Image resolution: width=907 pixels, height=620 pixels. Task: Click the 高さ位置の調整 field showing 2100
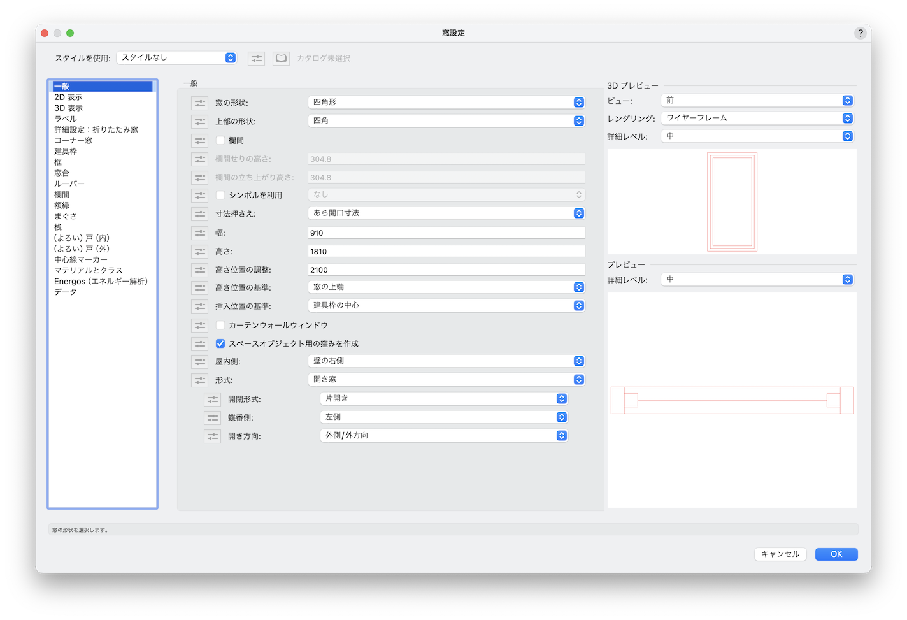(x=446, y=270)
